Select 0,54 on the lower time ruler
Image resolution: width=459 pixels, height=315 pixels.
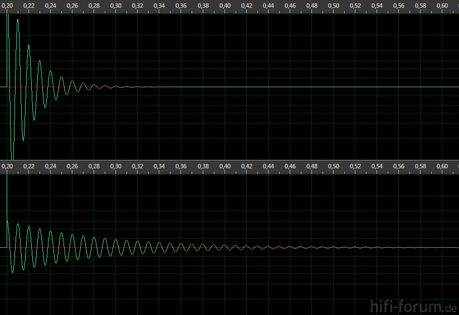point(377,166)
